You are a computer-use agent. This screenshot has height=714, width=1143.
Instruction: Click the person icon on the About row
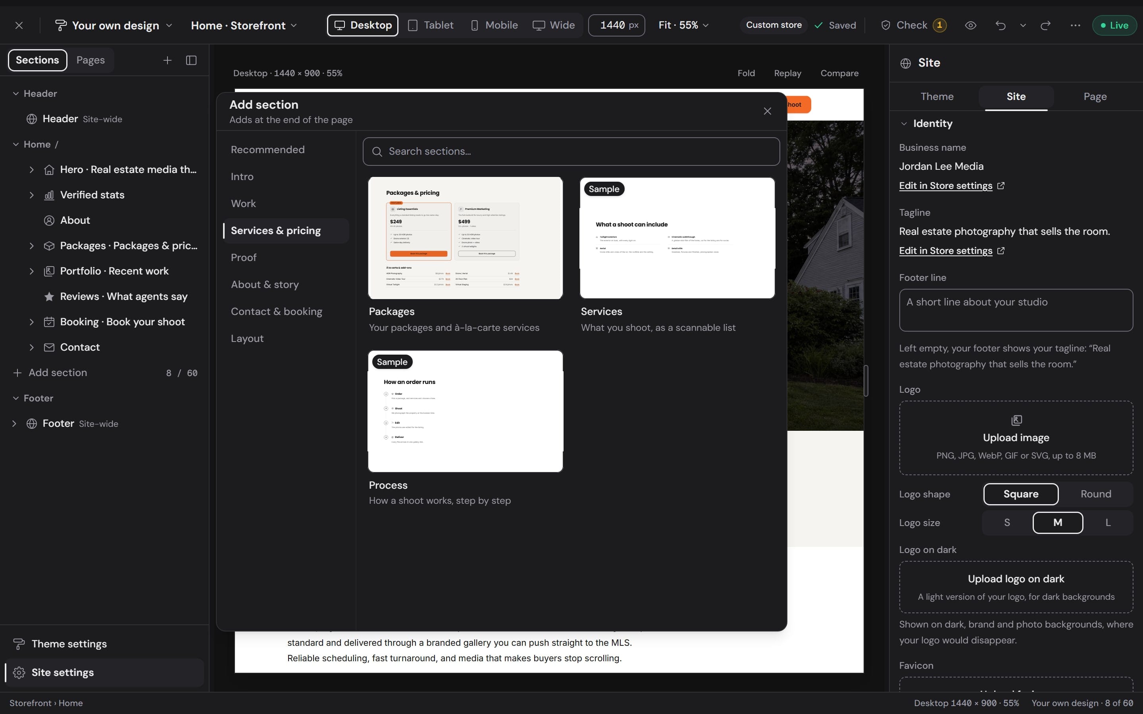pyautogui.click(x=49, y=221)
